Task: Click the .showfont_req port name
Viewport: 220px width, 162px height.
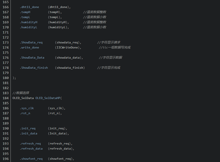Action: click(x=31, y=159)
